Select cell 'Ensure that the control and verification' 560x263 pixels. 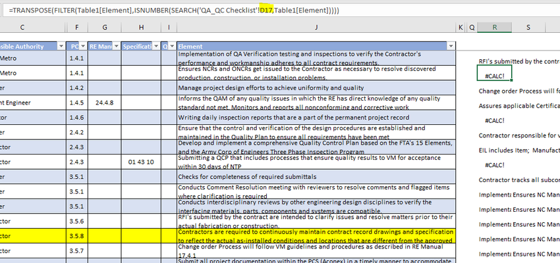pos(316,132)
